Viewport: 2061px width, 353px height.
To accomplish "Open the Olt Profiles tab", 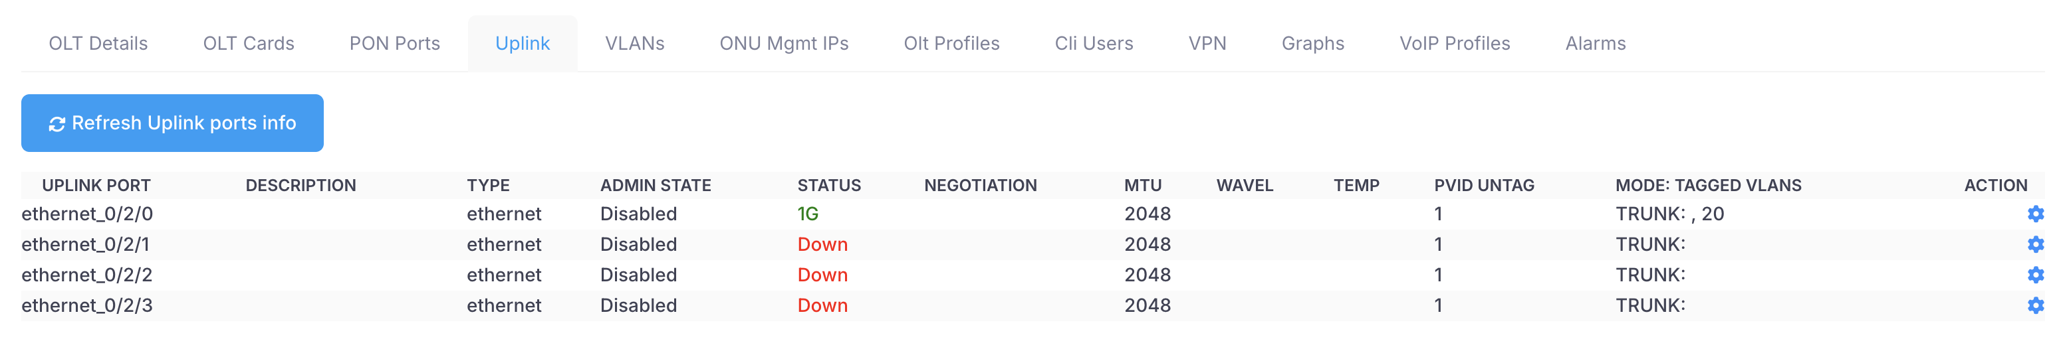I will pyautogui.click(x=951, y=43).
